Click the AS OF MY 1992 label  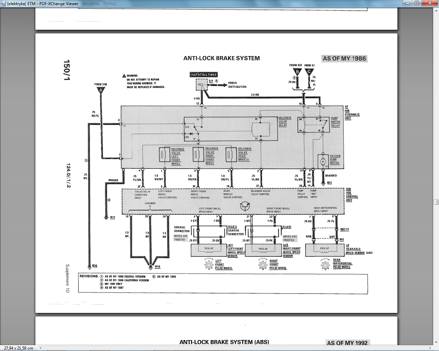point(348,343)
